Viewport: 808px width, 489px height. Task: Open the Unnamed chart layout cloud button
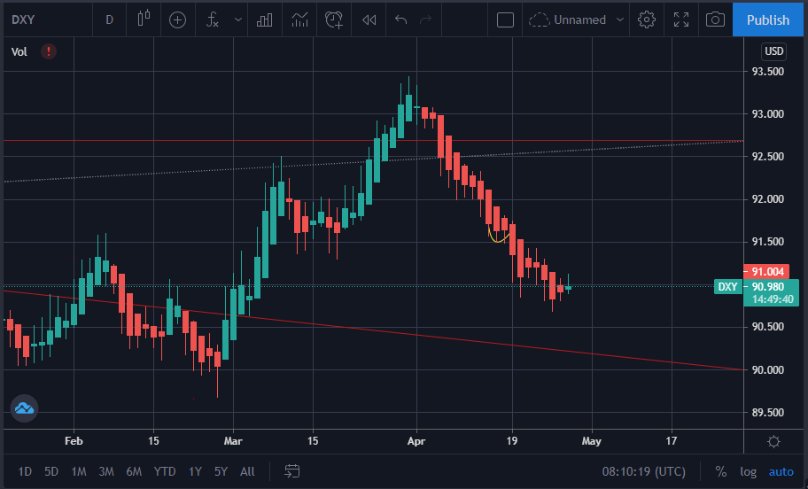(567, 19)
